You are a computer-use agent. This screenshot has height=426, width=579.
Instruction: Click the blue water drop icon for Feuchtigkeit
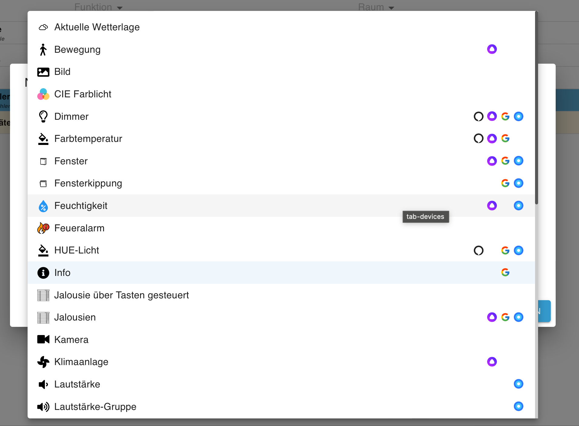coord(43,206)
